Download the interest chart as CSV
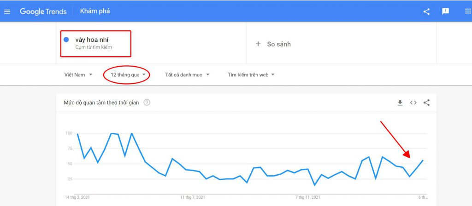The width and height of the screenshot is (472, 206). tap(400, 103)
